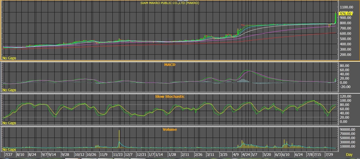
Task: Select the 5/7 date on the time axis
Action: coord(254,154)
